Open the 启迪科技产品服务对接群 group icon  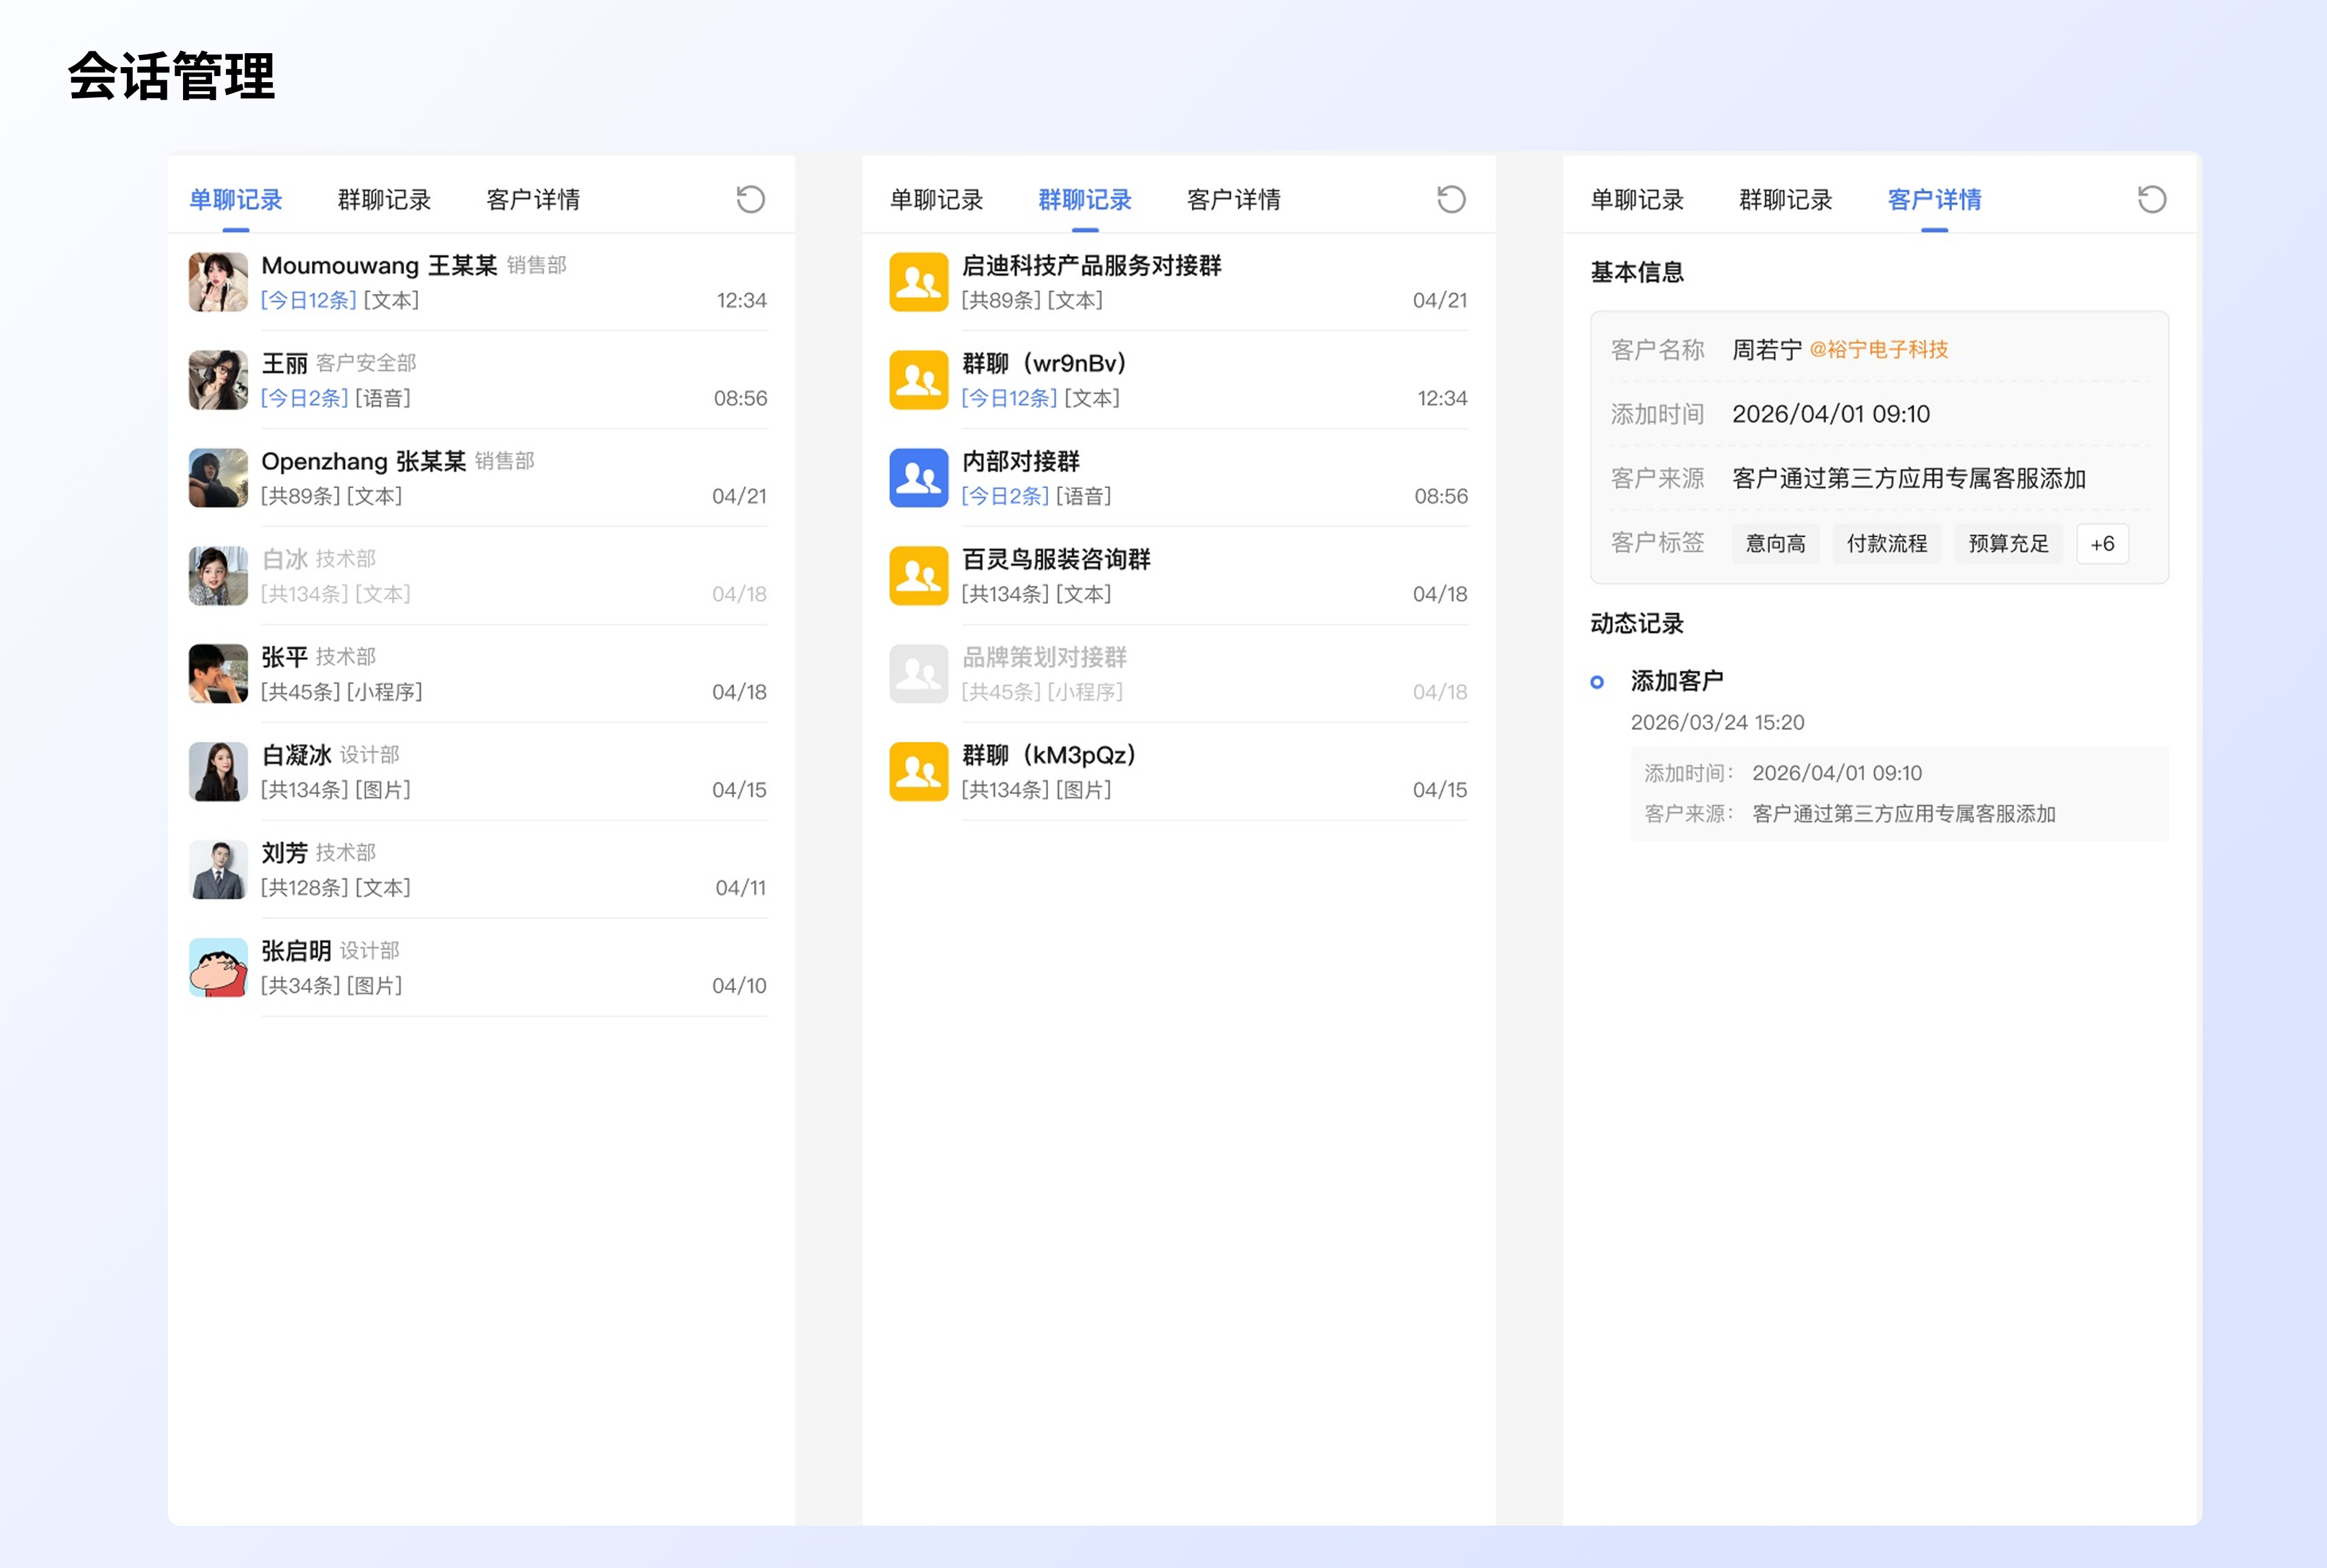pyautogui.click(x=918, y=282)
